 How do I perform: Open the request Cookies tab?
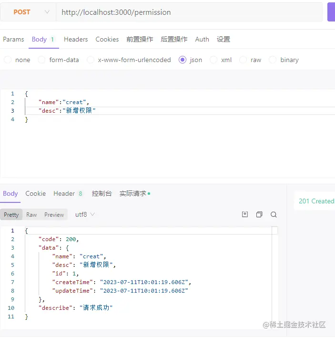pos(107,40)
